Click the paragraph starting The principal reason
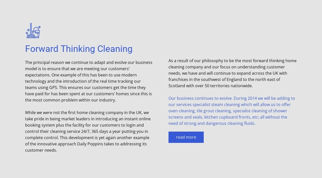 (x=89, y=81)
